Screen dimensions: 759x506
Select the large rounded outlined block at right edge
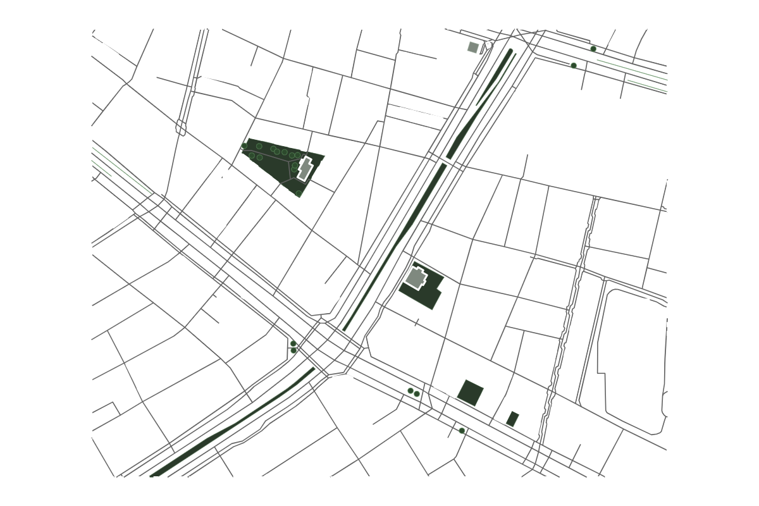click(632, 361)
